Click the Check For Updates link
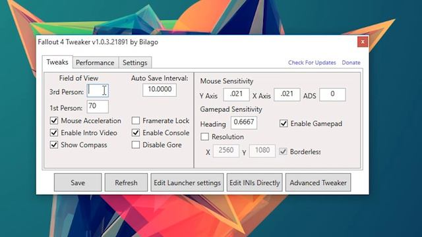The image size is (422, 237). click(312, 63)
